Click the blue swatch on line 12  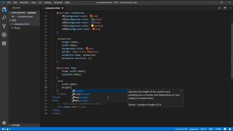click(92, 23)
